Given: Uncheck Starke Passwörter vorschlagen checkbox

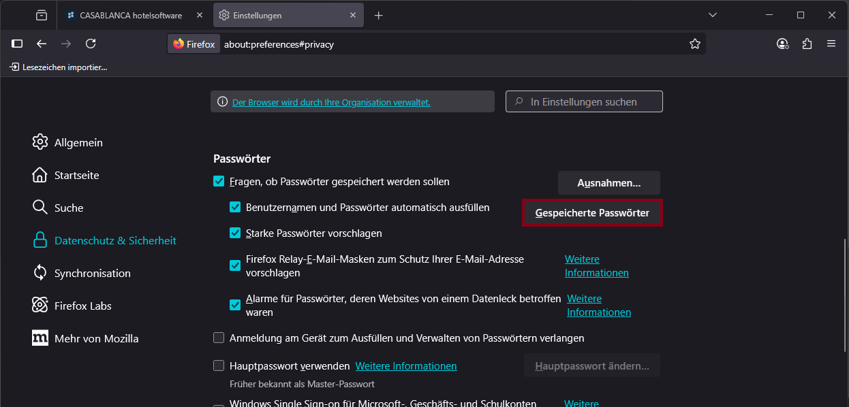Looking at the screenshot, I should (235, 233).
